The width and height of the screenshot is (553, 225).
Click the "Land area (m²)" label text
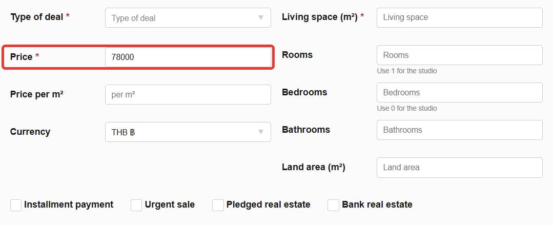click(x=313, y=167)
